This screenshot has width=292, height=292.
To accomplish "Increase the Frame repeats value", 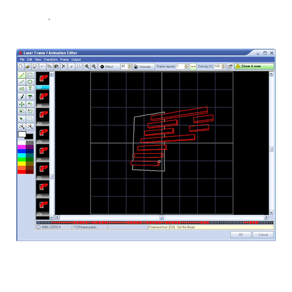I will tap(186, 65).
